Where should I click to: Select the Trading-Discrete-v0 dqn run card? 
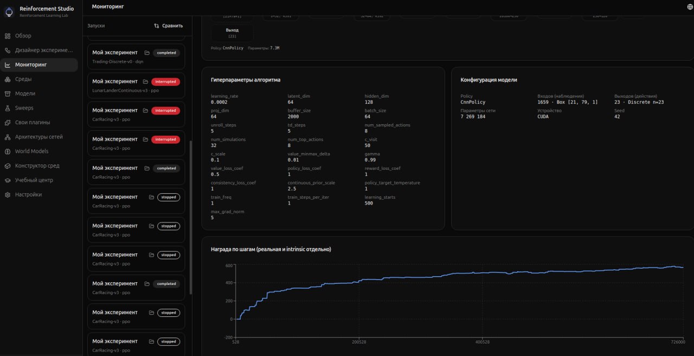136,56
